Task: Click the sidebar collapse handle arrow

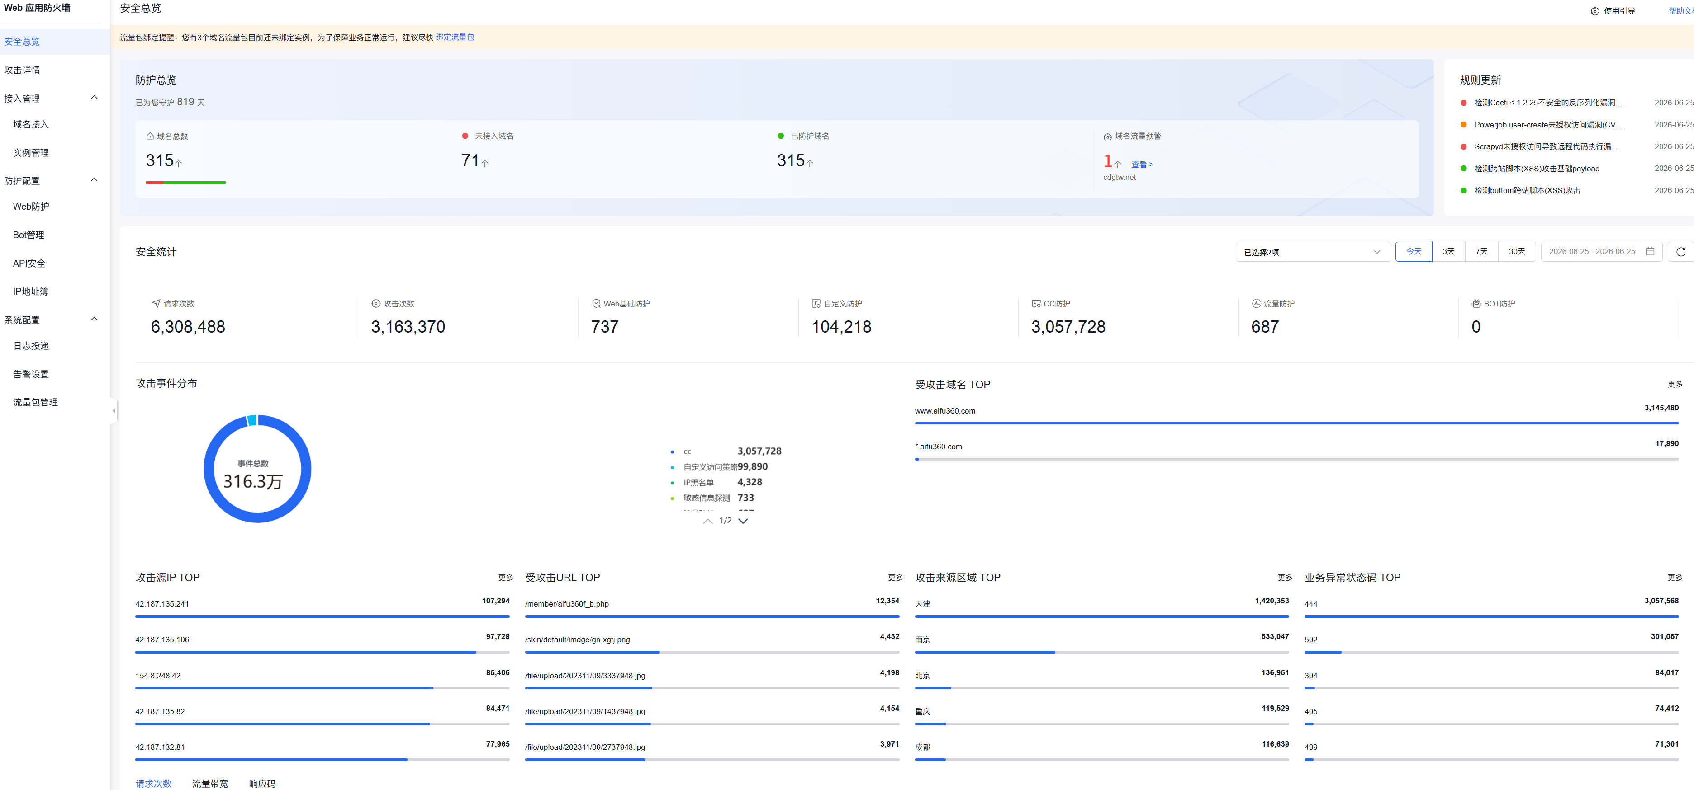Action: [x=114, y=411]
